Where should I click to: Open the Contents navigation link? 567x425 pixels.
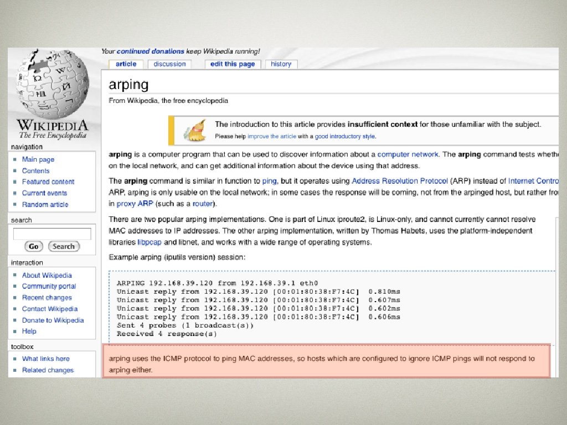pos(35,170)
